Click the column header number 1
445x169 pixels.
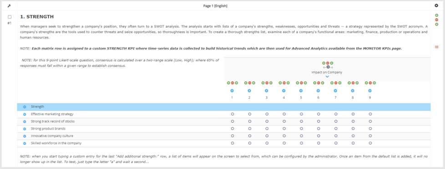pyautogui.click(x=232, y=98)
